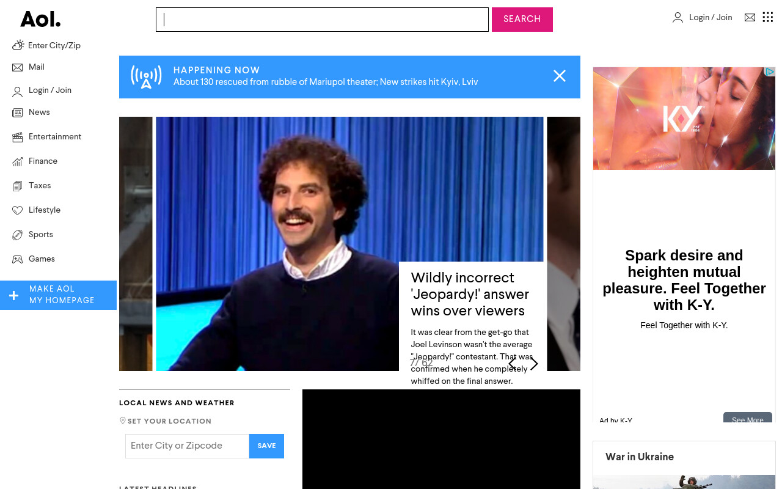Click the Taxes document icon
Viewport: 782px width, 489px height.
(x=17, y=186)
